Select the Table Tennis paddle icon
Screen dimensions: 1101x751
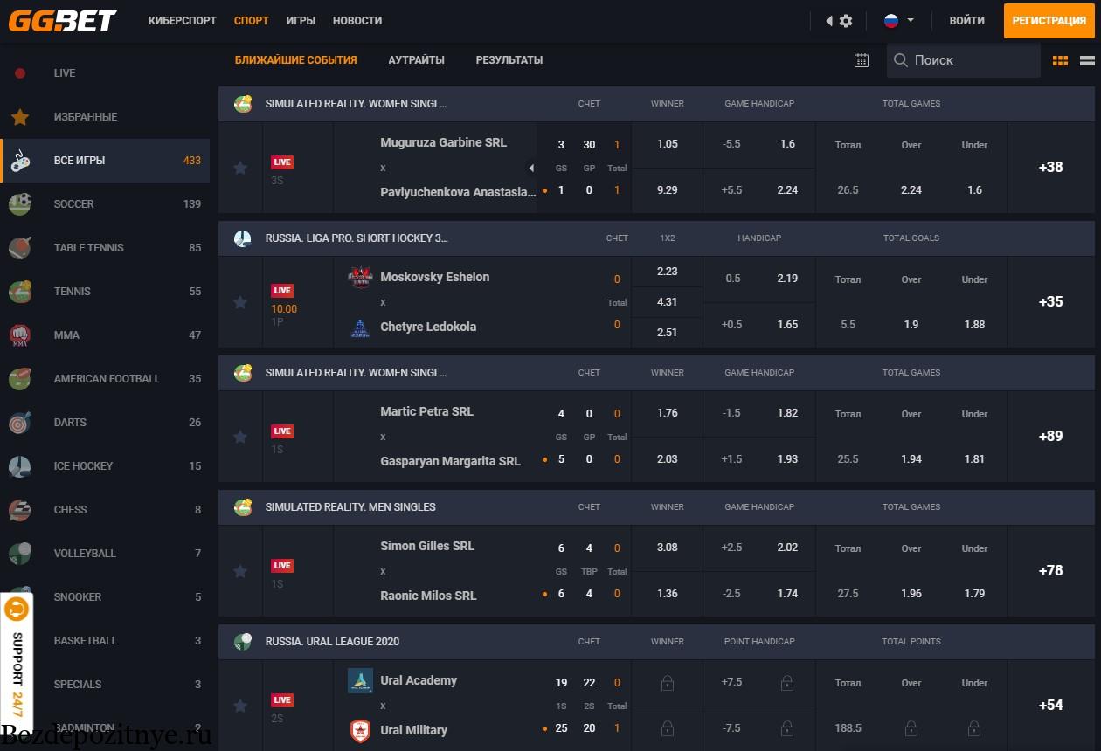click(x=20, y=248)
